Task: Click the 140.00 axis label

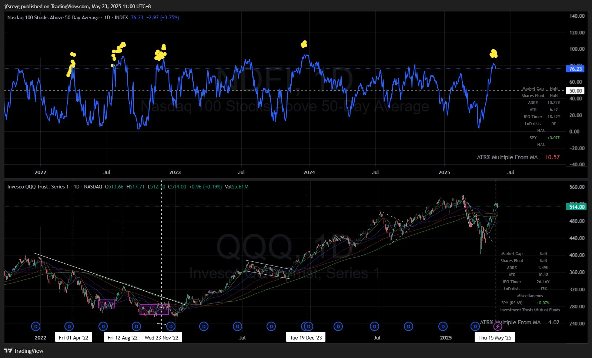Action: click(577, 16)
